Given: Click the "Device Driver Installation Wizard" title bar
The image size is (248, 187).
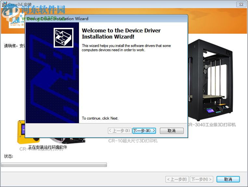Looking at the screenshot, I should pos(106,18).
